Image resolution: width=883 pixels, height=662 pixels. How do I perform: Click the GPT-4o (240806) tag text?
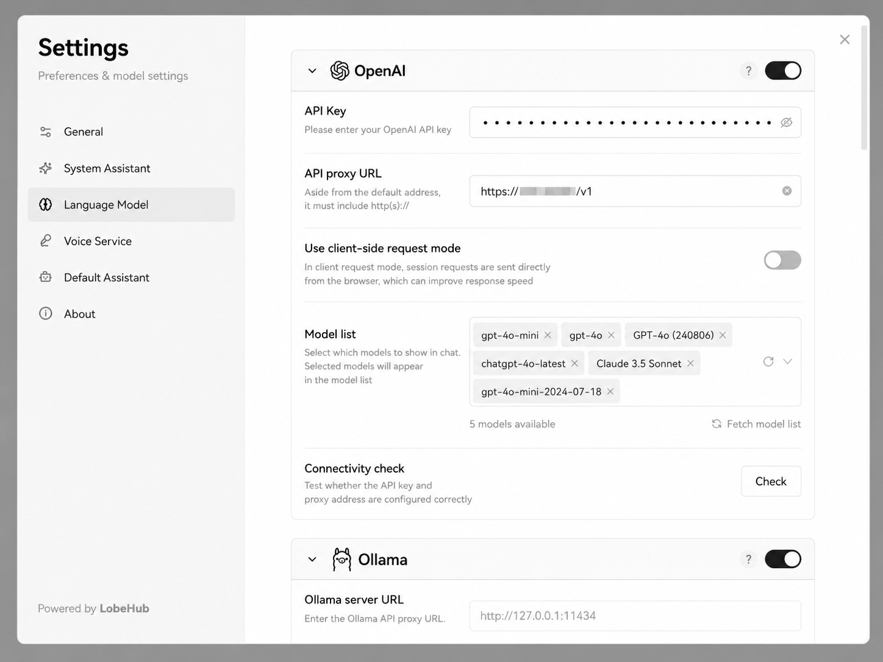click(x=673, y=335)
